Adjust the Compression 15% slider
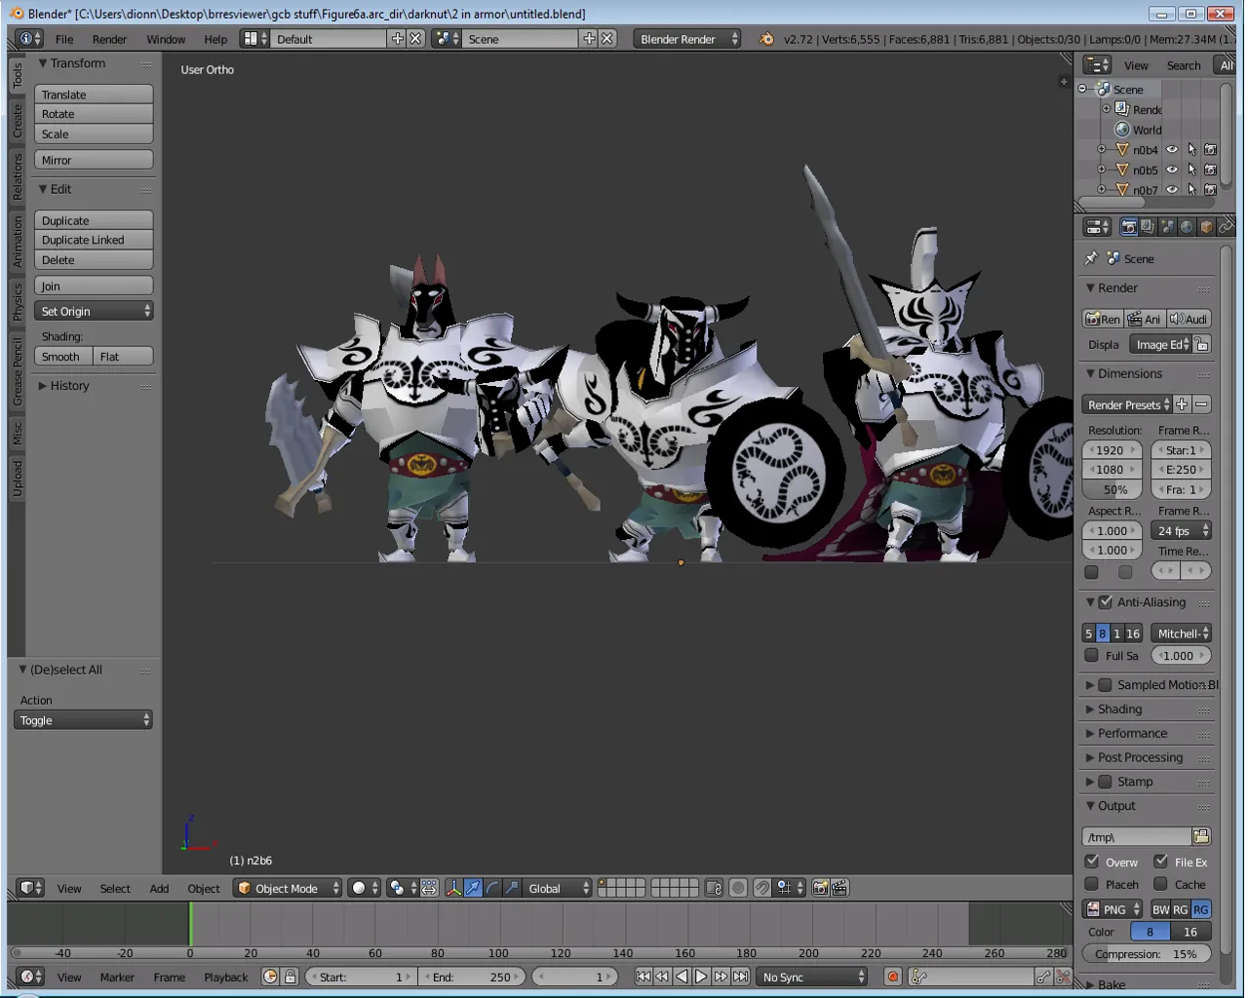The width and height of the screenshot is (1248, 998). pos(1147,954)
